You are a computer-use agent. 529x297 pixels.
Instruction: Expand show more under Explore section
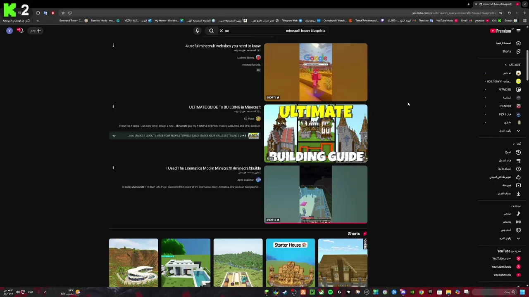pos(518,238)
